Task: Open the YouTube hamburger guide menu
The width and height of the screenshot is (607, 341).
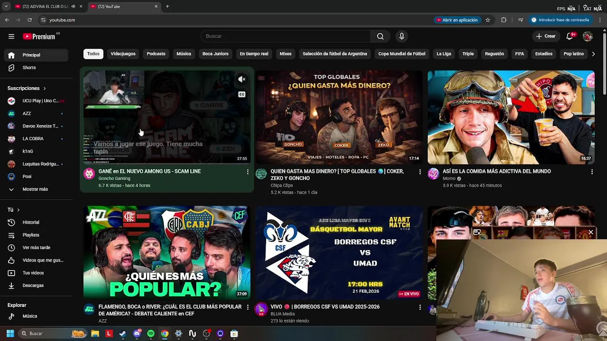Action: (x=11, y=36)
